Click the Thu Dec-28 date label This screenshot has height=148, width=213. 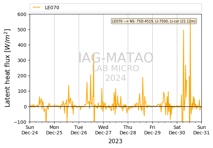tap(128, 130)
